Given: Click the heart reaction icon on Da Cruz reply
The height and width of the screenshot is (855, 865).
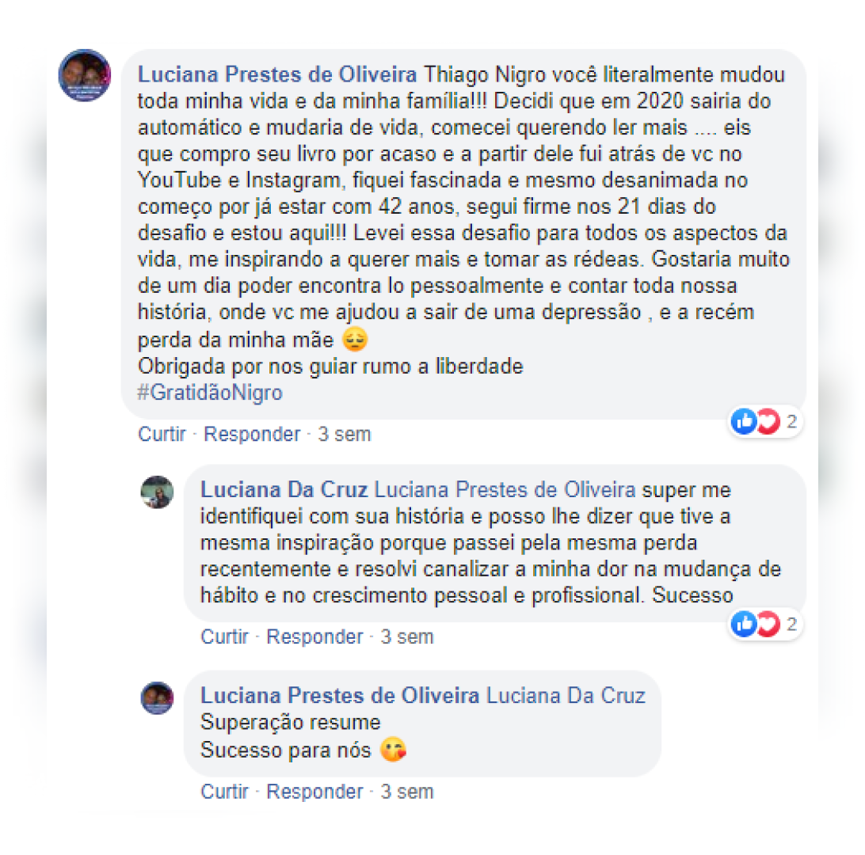Looking at the screenshot, I should [768, 624].
